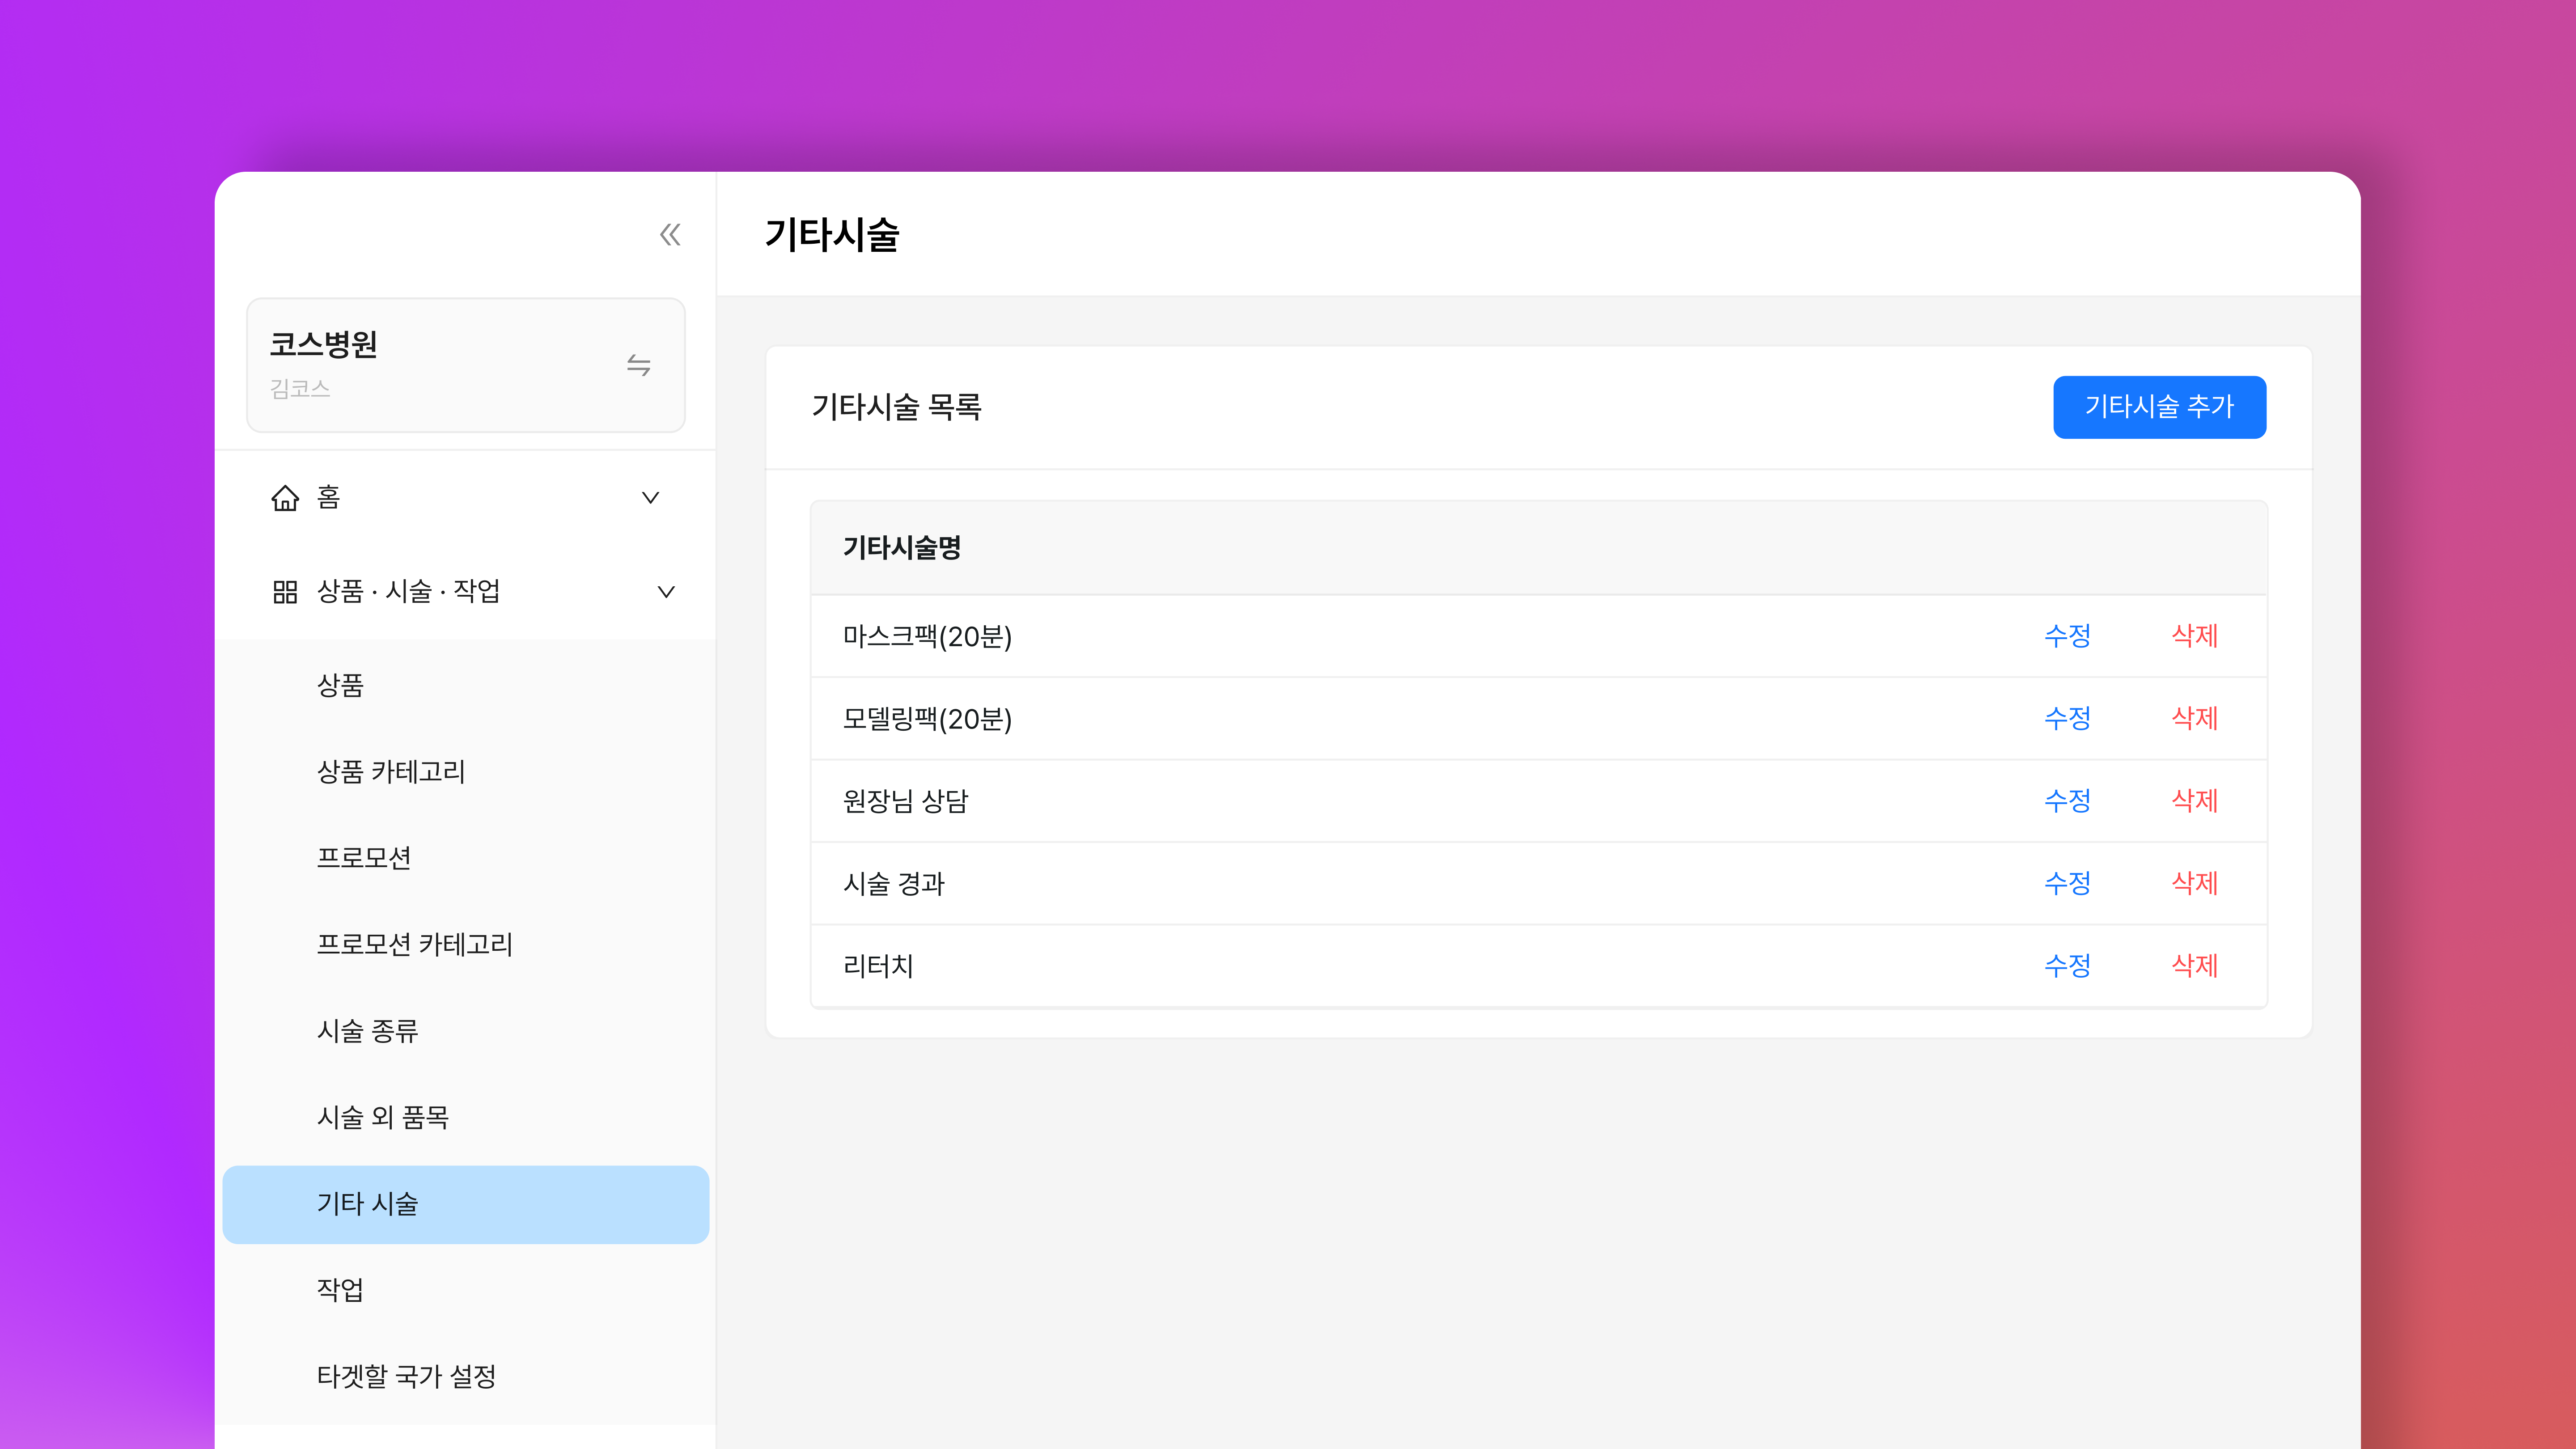Delete 모델링팩(20분) using 삭제 link
This screenshot has height=1449, width=2576.
point(2194,718)
